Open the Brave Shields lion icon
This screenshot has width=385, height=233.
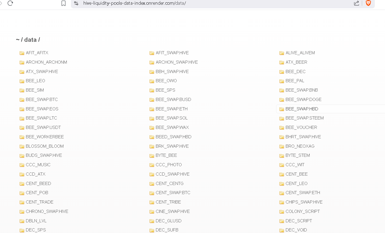click(368, 3)
